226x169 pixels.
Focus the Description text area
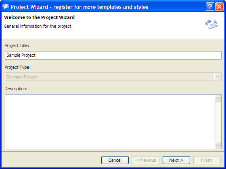click(x=109, y=122)
